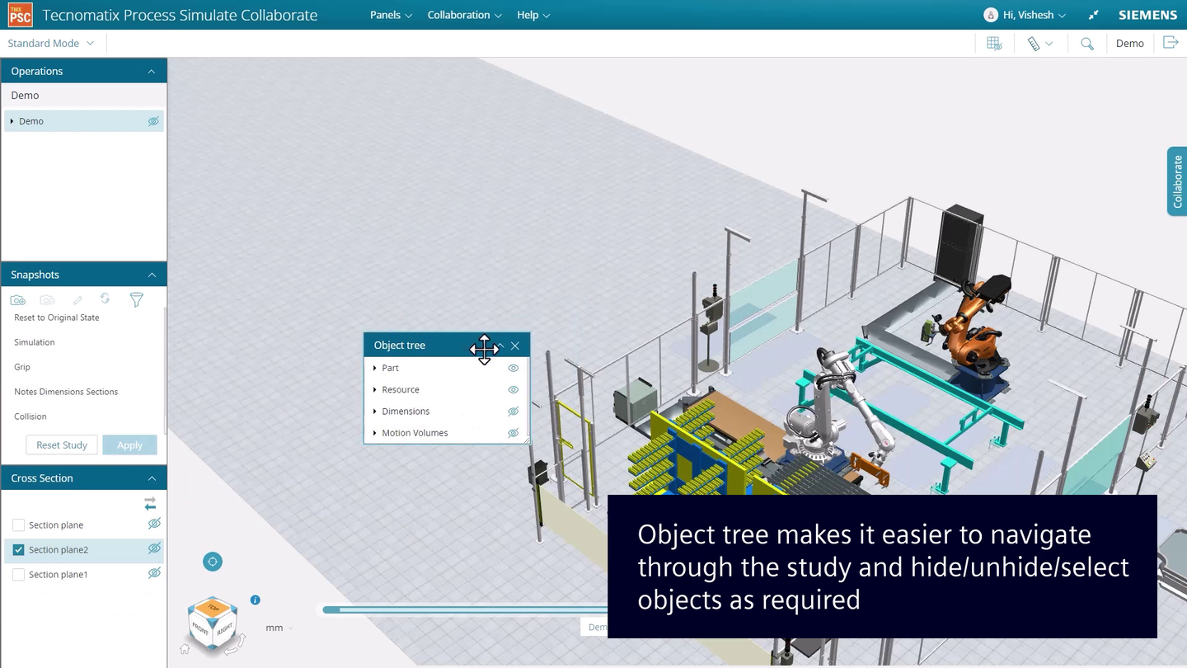Image resolution: width=1187 pixels, height=668 pixels.
Task: Enable the Section plane checkbox
Action: 18,525
